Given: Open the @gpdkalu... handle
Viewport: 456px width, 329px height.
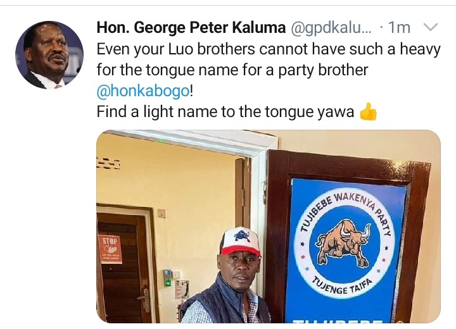Looking at the screenshot, I should pyautogui.click(x=331, y=28).
